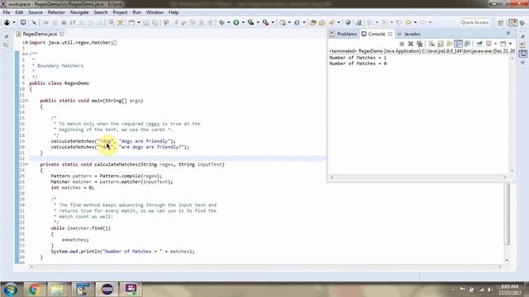Click the Run button in toolbar
Viewport: 529px width, 297px height.
pos(236,22)
